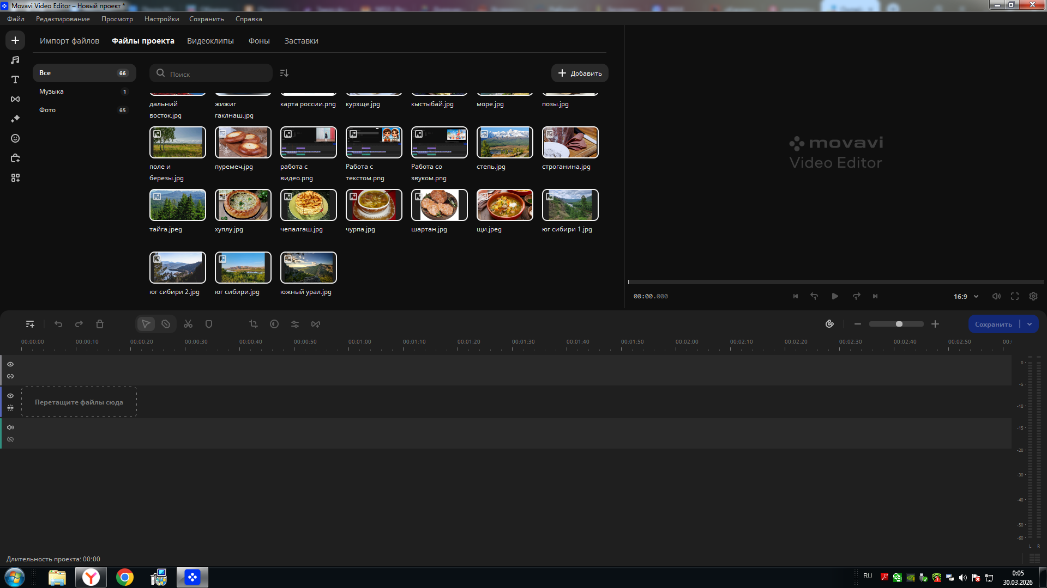Click the sort files icon
Viewport: 1047px width, 588px height.
tap(284, 73)
